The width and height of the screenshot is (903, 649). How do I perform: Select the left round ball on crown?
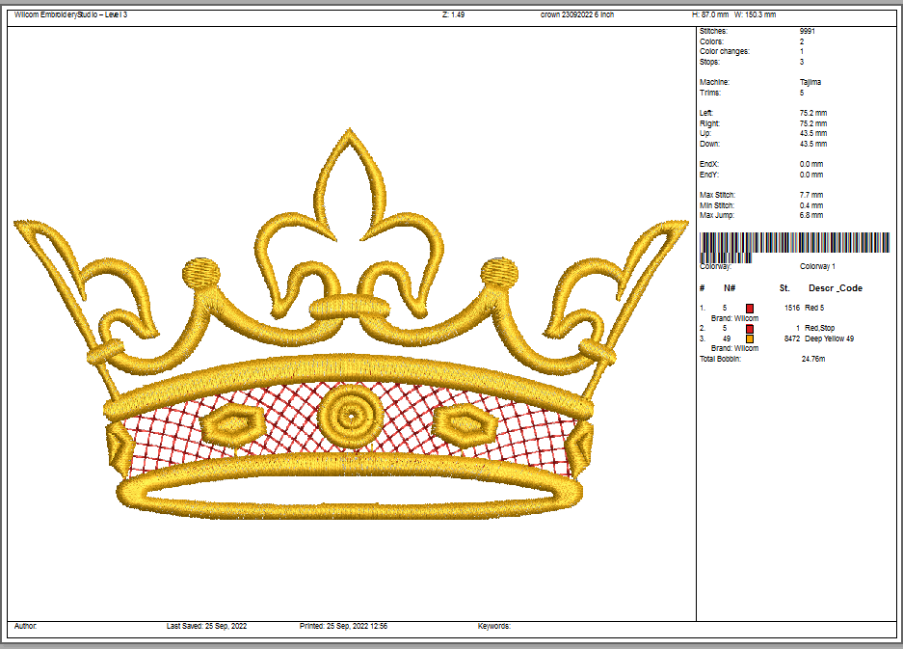(x=202, y=272)
